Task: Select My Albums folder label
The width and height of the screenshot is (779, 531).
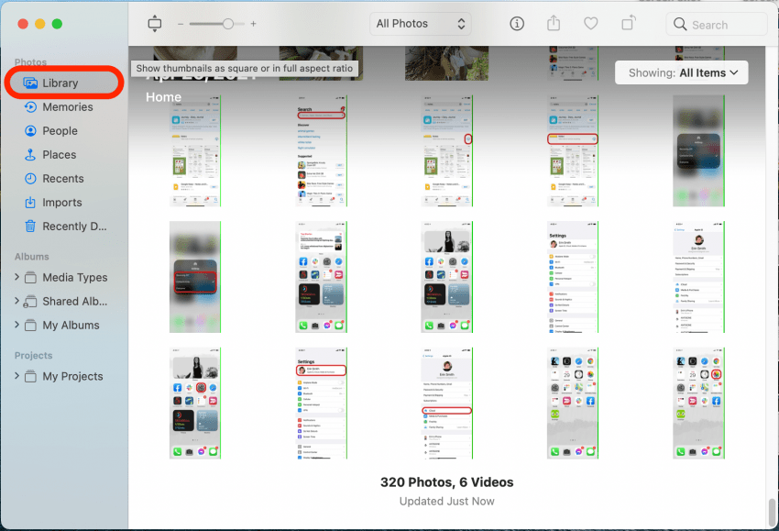Action: click(71, 326)
